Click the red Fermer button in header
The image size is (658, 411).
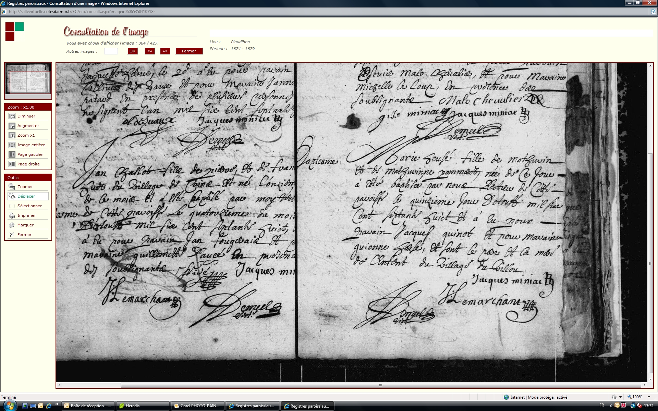(x=189, y=51)
